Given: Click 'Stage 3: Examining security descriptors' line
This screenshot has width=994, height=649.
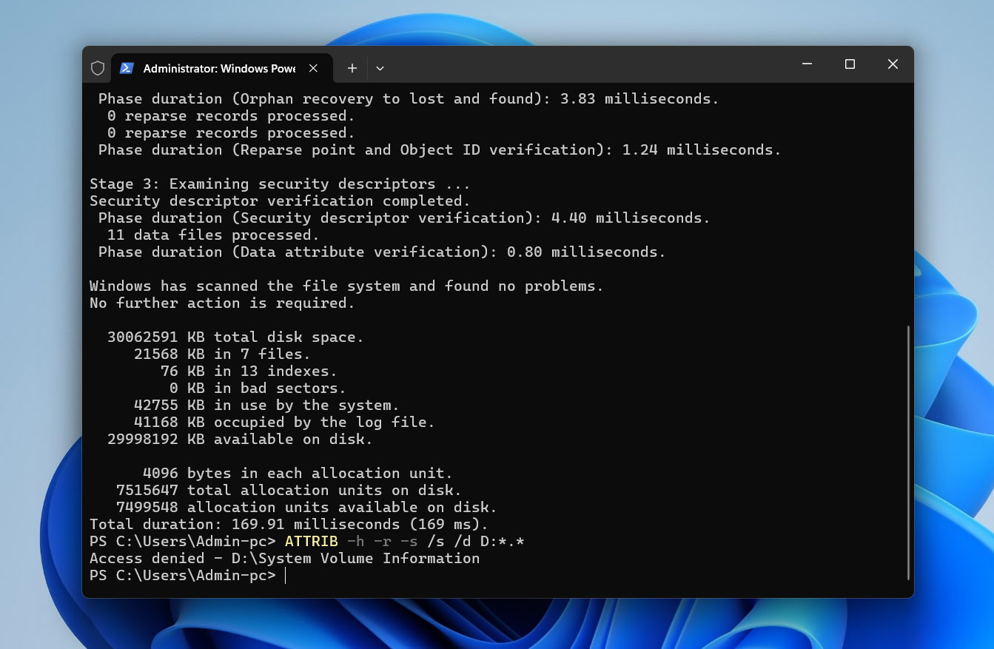Looking at the screenshot, I should [280, 184].
